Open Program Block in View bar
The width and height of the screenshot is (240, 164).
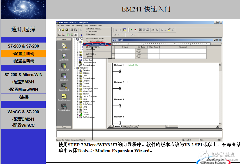click(64, 47)
